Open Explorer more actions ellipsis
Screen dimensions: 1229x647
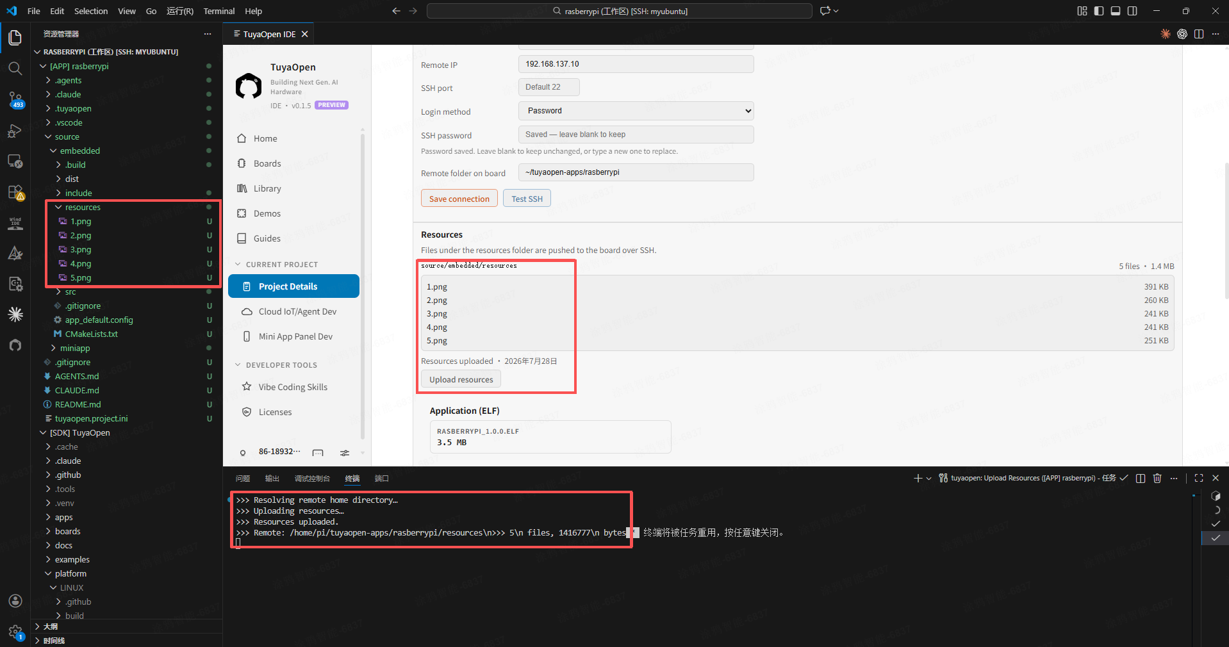pos(207,34)
